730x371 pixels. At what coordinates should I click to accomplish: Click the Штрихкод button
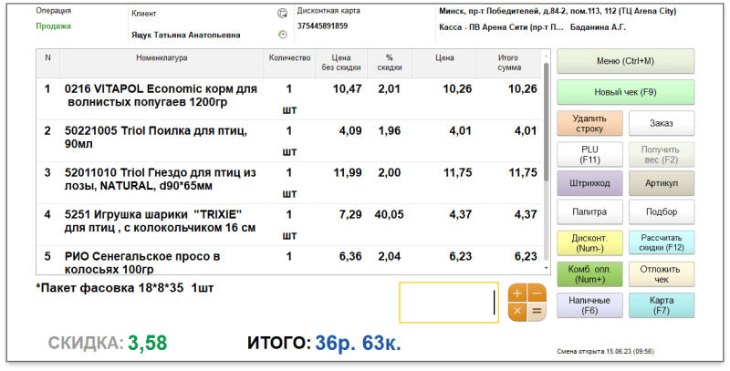coord(589,183)
